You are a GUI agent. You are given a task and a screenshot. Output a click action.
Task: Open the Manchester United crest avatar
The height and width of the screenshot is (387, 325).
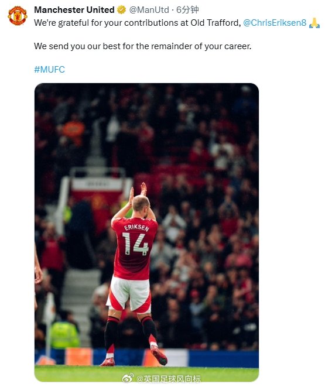tap(17, 16)
